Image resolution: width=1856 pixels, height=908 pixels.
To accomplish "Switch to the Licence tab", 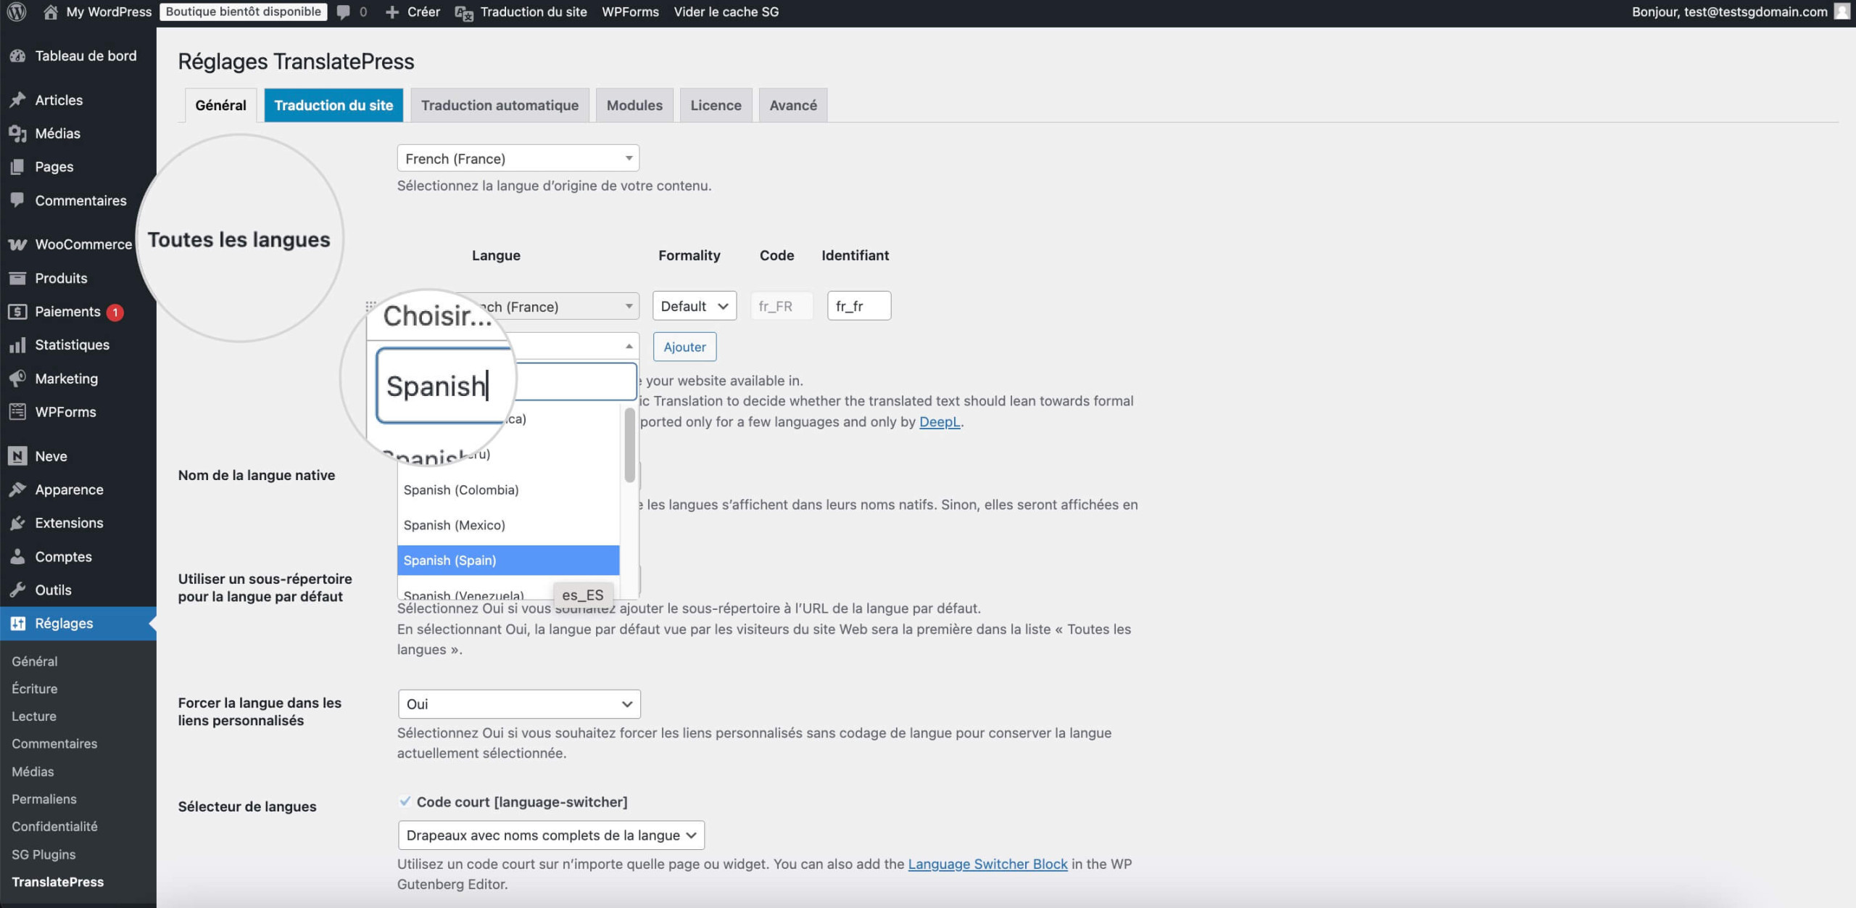I will coord(716,105).
